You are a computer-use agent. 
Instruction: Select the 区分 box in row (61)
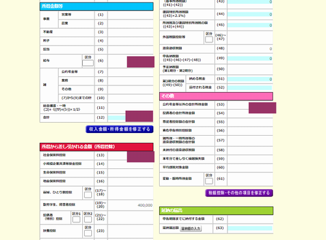coord(209,181)
